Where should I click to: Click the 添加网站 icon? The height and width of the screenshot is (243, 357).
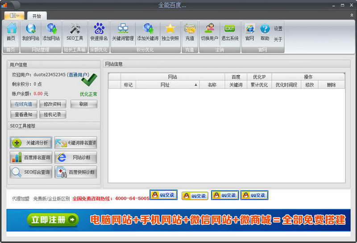tap(51, 32)
